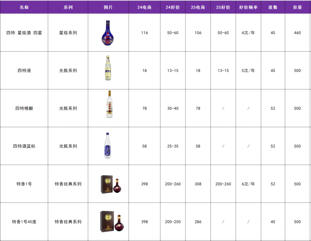Click the blue 四星 bottle thumbnail
The height and width of the screenshot is (241, 311).
(x=108, y=33)
